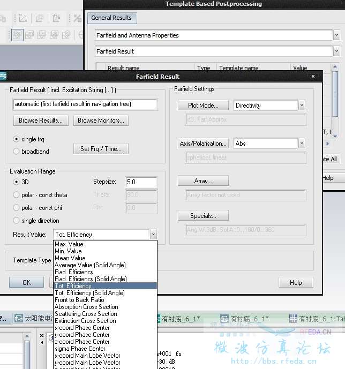Viewport: 345px width, 369px height.
Task: Select single direction radio option
Action: [x=16, y=221]
